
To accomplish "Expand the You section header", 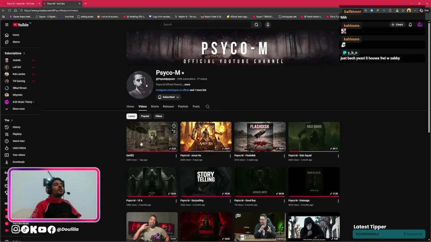I will pyautogui.click(x=9, y=120).
